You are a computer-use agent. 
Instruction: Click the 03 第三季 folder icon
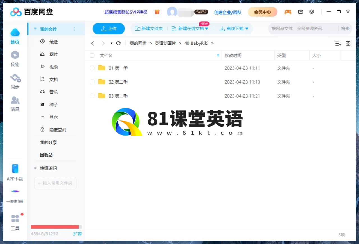tap(102, 96)
